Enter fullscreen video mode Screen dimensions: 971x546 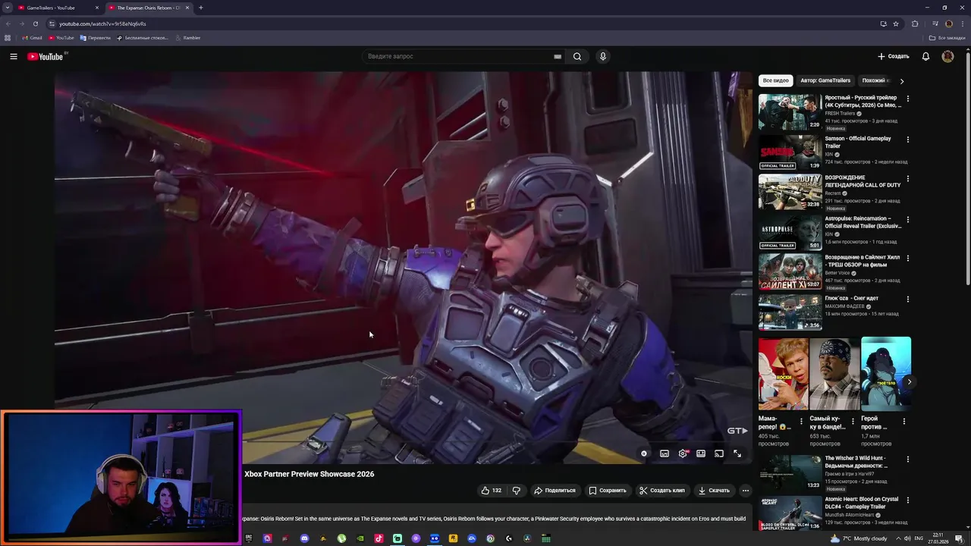pos(737,453)
